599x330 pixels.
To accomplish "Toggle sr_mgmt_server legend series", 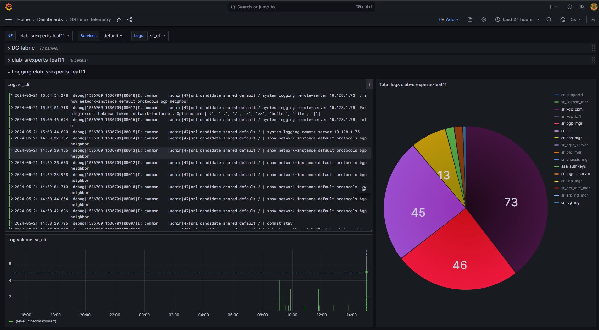I will [575, 174].
